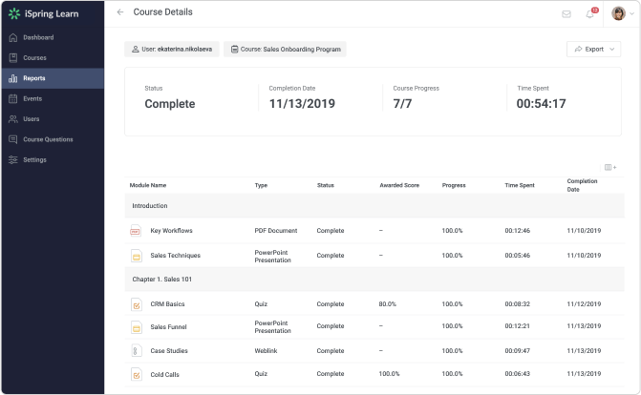The width and height of the screenshot is (641, 395).
Task: Open the Sales Techniques module
Action: coord(176,256)
